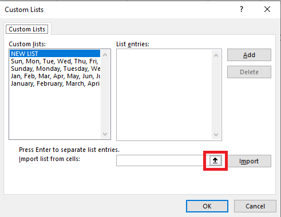Screen dimensions: 281x217
Task: Click the Add button
Action: pyautogui.click(x=249, y=55)
